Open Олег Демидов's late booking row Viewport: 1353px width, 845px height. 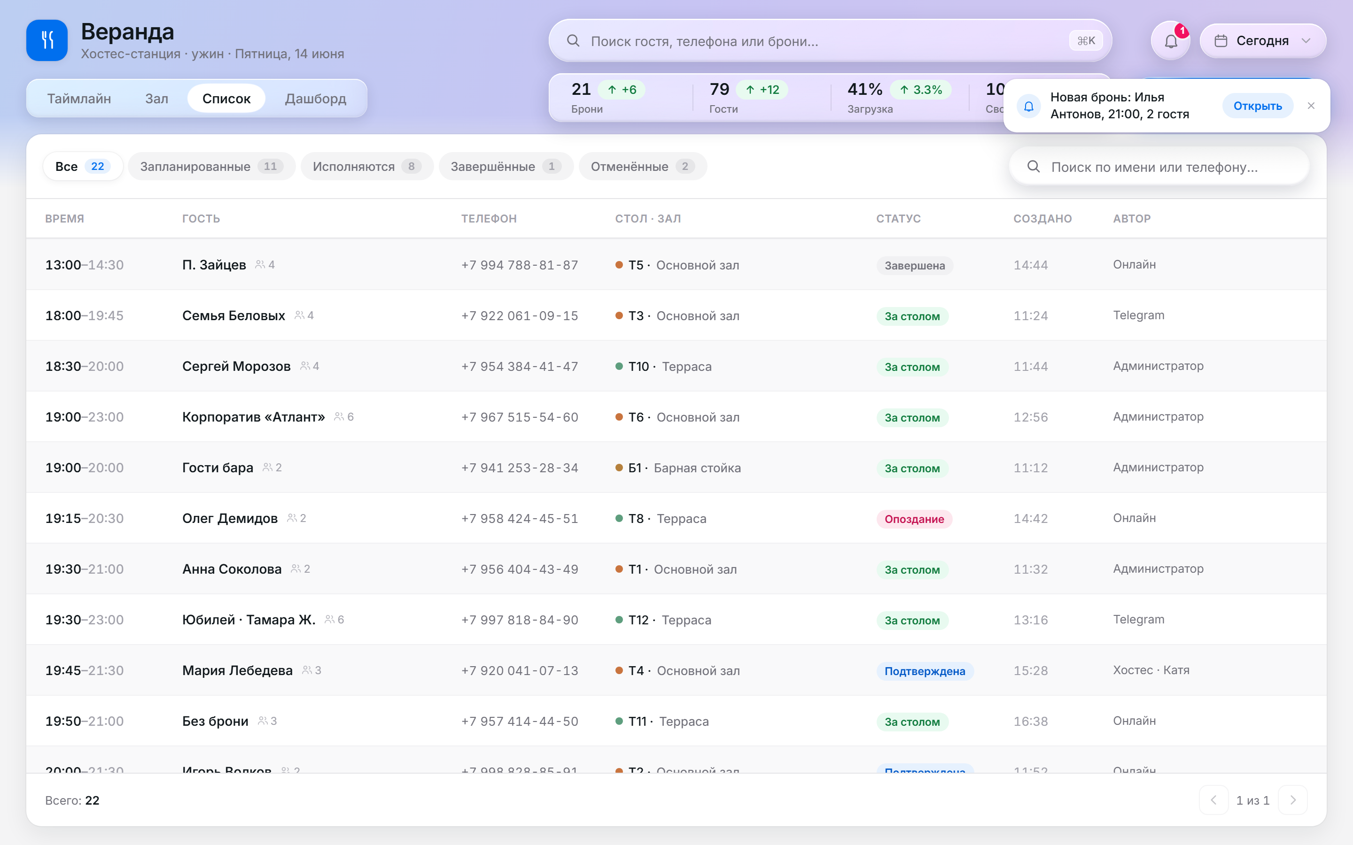(x=676, y=518)
